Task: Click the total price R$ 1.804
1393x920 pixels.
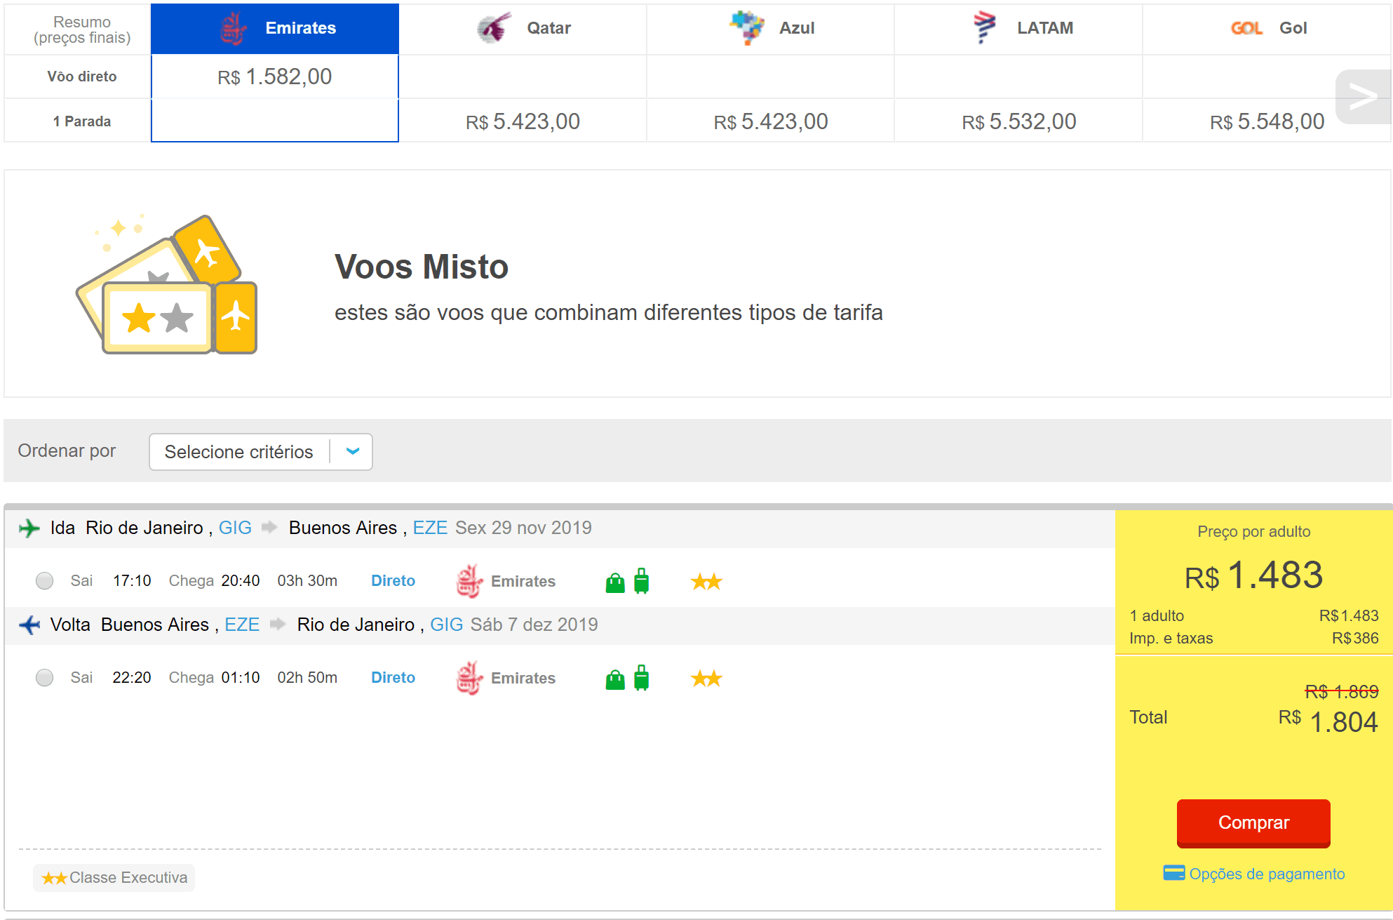Action: click(x=1328, y=721)
